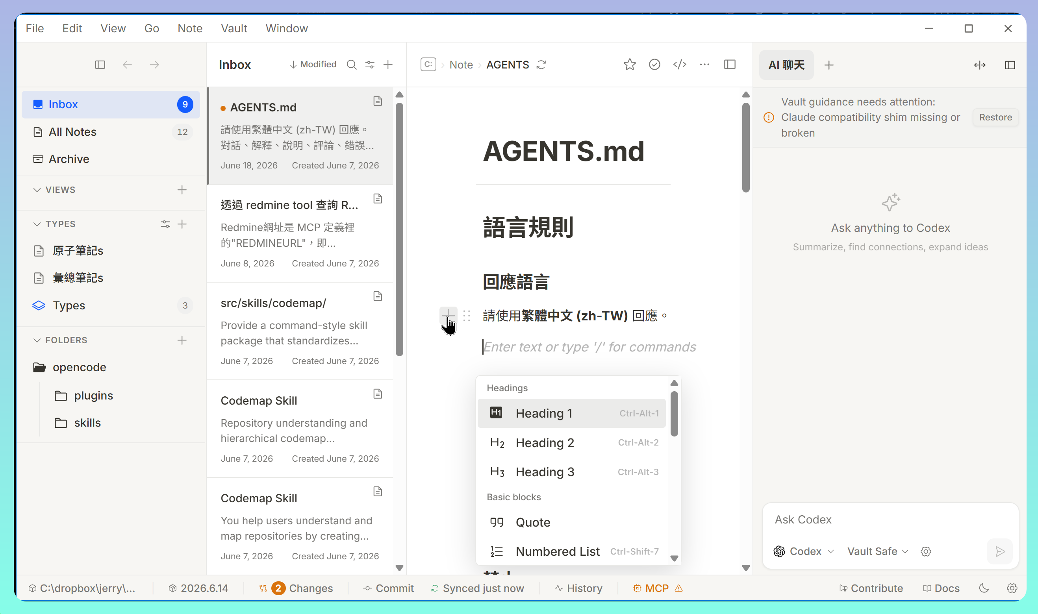This screenshot has width=1038, height=614.
Task: Choose Heading 1 from the slash menu
Action: pyautogui.click(x=571, y=413)
